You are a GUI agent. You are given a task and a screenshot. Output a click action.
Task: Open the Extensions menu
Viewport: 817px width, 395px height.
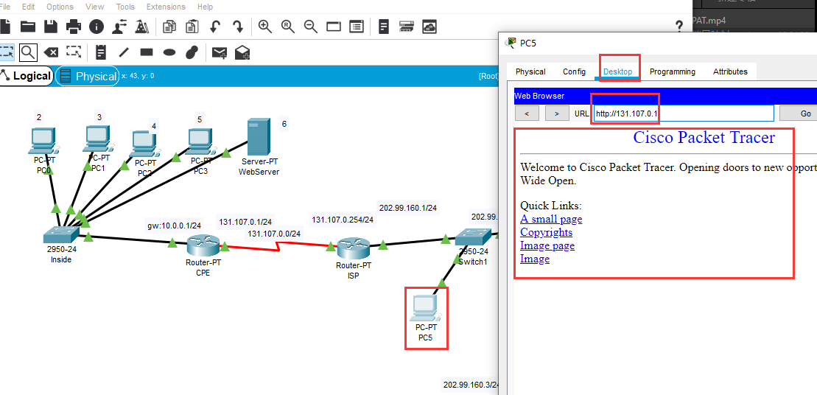166,7
